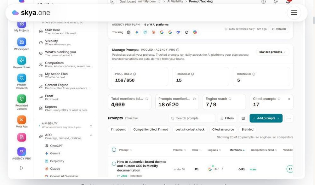The width and height of the screenshot is (315, 185).
Task: Open notifications bell
Action: [288, 2]
